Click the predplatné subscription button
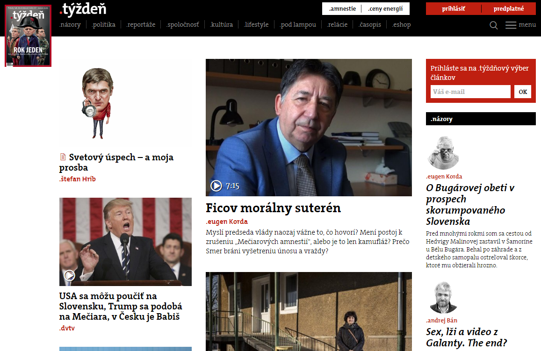Image resolution: width=541 pixels, height=351 pixels. click(x=509, y=8)
